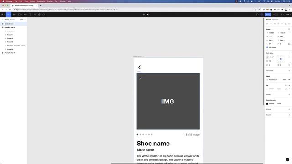
Task: Click the alignment box in Auto layout
Action: [x=281, y=59]
